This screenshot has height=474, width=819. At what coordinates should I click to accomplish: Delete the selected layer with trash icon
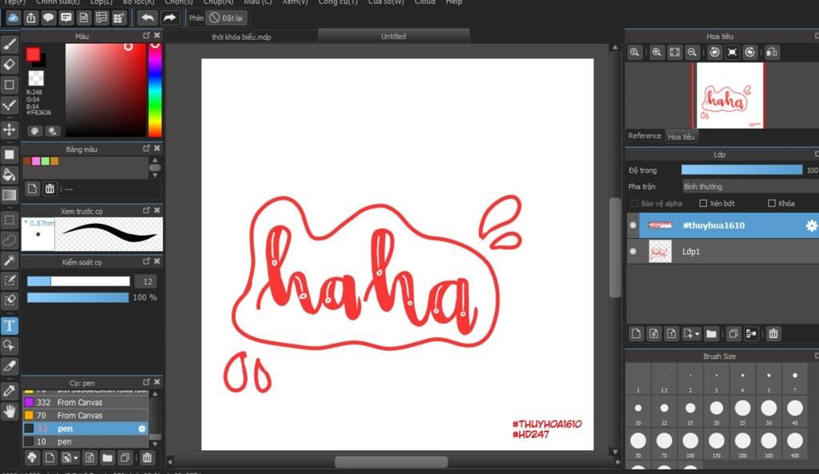773,333
